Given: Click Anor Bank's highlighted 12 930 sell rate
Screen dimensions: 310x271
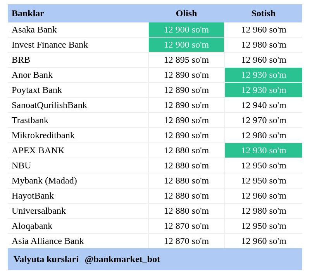Looking at the screenshot, I should point(263,75).
